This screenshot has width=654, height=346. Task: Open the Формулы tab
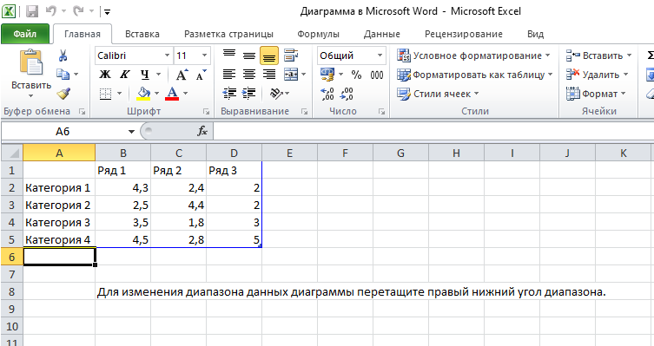pyautogui.click(x=318, y=34)
